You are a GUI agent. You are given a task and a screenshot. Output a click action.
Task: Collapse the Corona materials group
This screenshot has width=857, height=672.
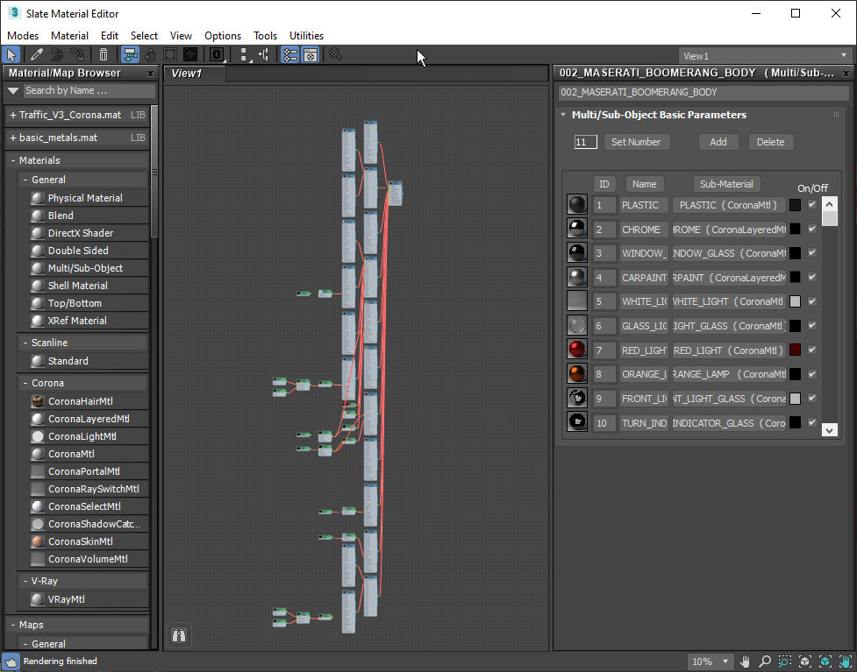(x=25, y=383)
